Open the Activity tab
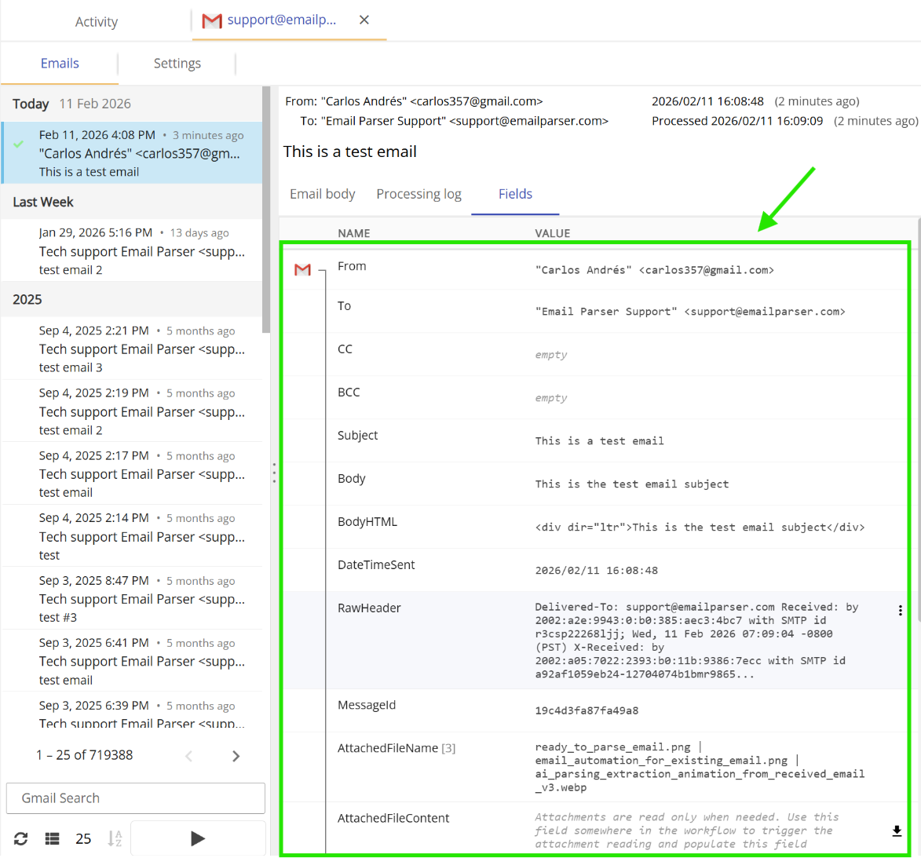 tap(96, 21)
